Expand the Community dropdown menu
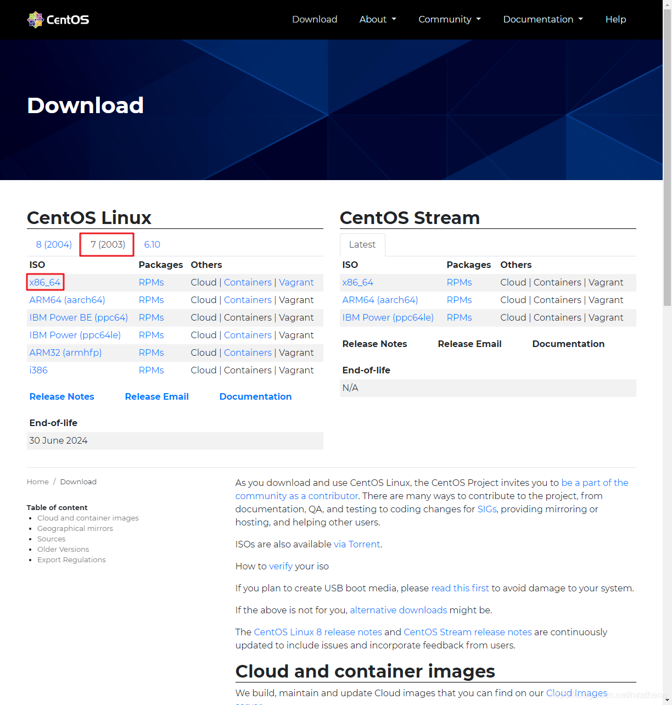The width and height of the screenshot is (672, 705). point(450,19)
